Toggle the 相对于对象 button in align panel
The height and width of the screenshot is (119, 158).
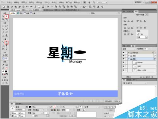pos(147,15)
